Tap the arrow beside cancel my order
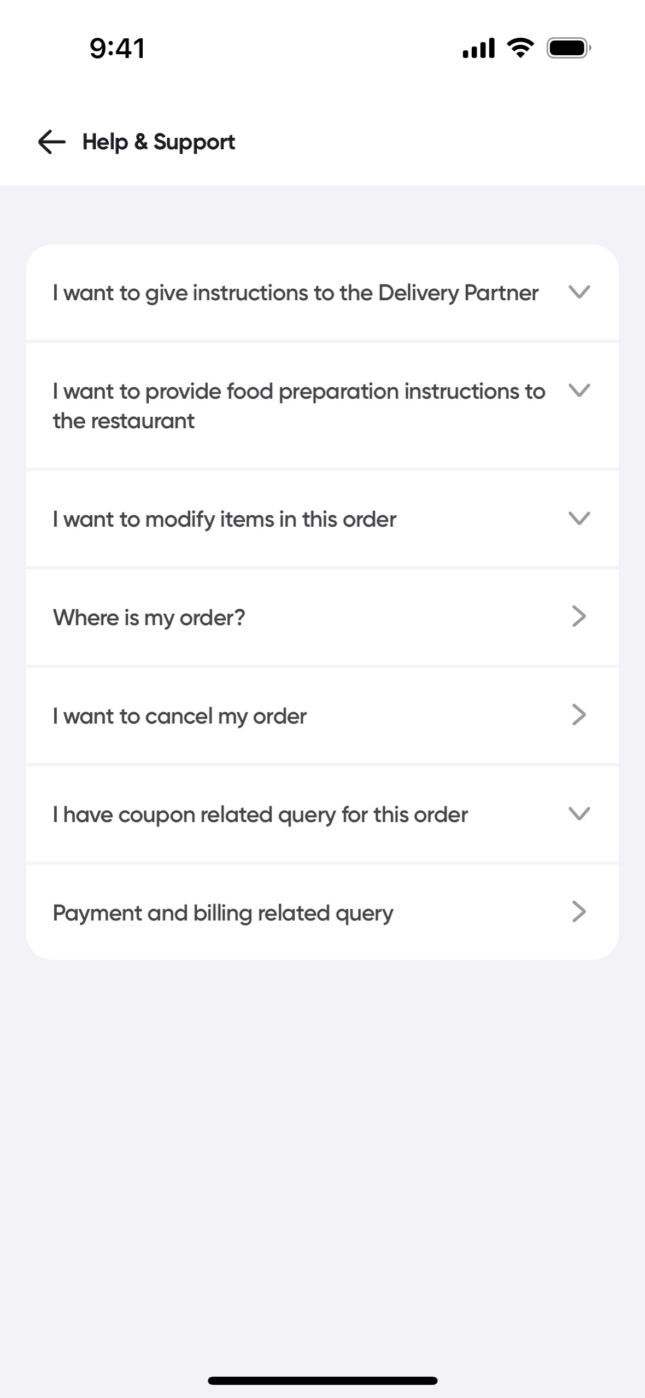 (579, 715)
